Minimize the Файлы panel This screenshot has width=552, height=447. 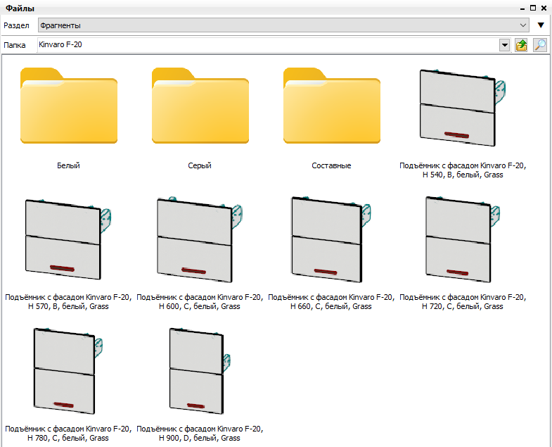(522, 8)
